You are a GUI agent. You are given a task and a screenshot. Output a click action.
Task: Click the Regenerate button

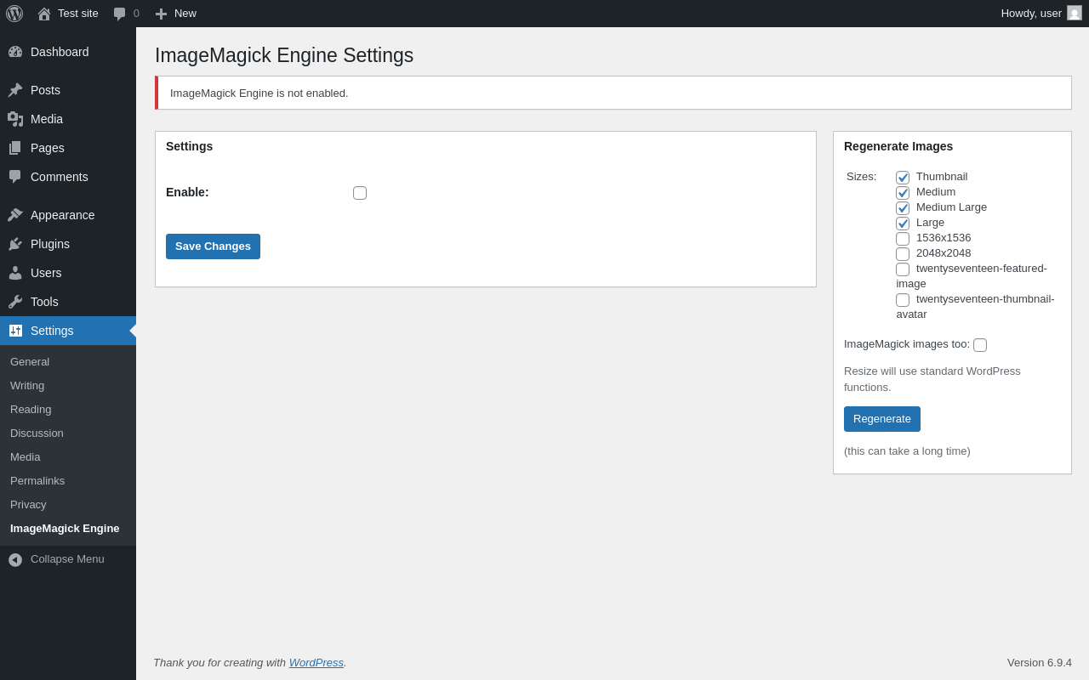882,419
